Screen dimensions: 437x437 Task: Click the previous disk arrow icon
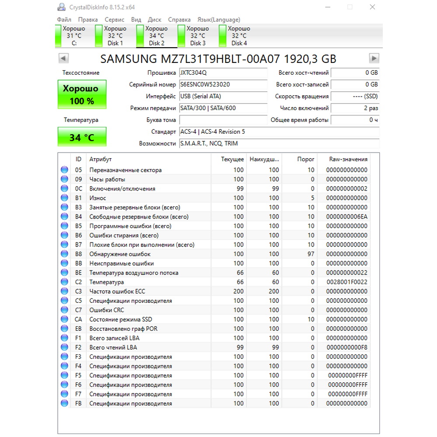[63, 58]
